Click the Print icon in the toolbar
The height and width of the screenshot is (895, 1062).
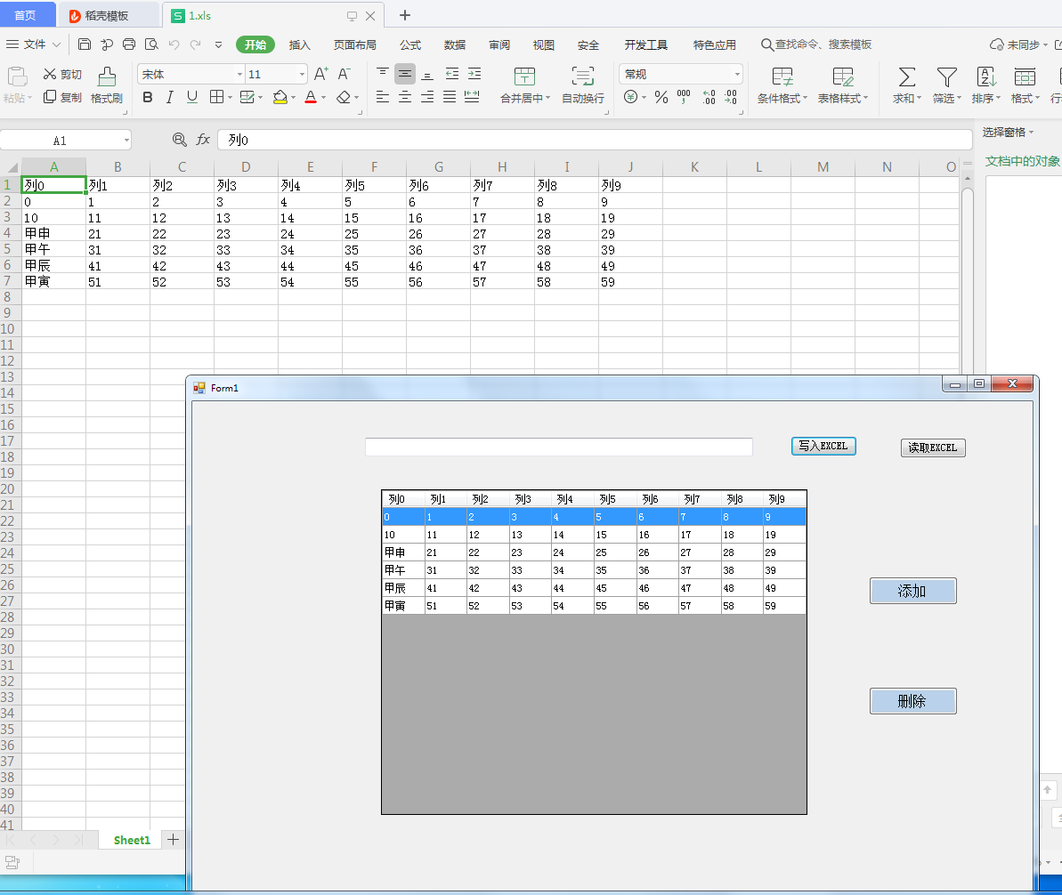129,44
